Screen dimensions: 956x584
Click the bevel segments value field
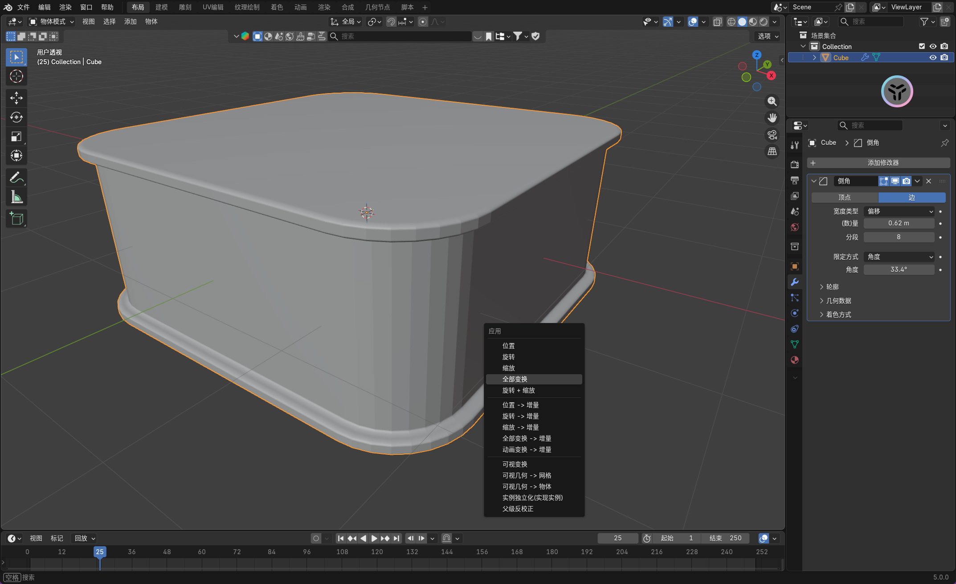pos(899,237)
